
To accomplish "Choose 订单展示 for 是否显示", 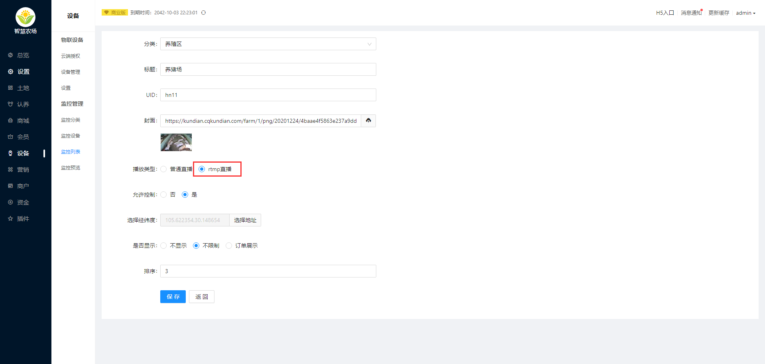I will (229, 246).
